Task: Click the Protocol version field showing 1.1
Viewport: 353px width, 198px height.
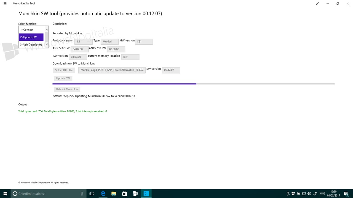Action: [x=84, y=42]
